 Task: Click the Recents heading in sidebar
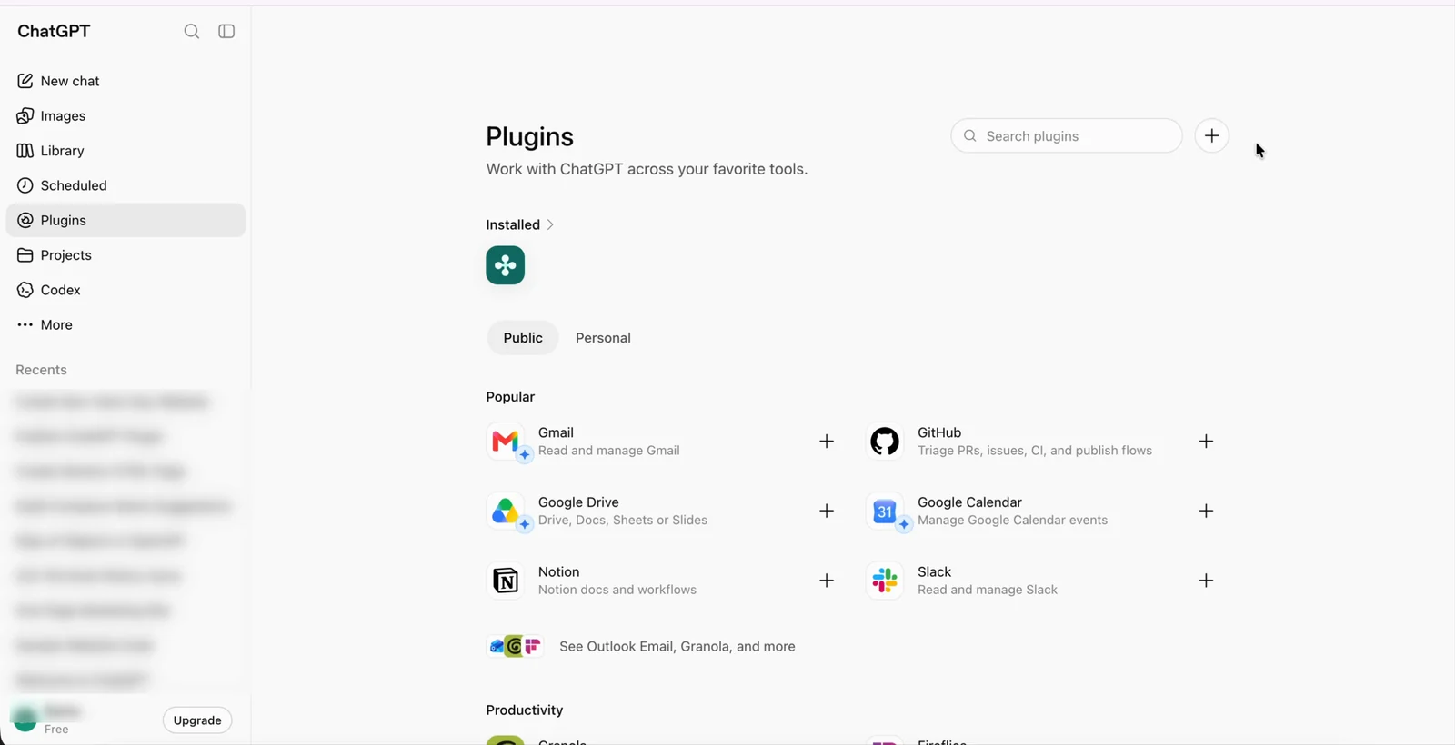coord(41,370)
